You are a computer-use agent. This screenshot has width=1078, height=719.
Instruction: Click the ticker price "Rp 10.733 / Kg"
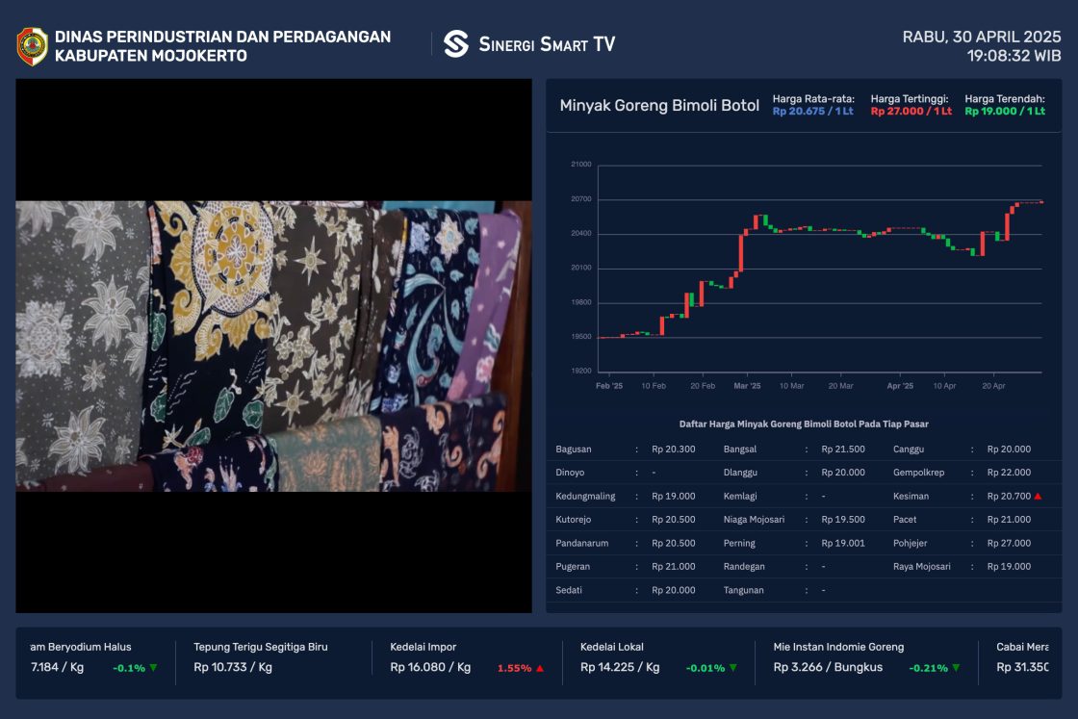point(233,667)
